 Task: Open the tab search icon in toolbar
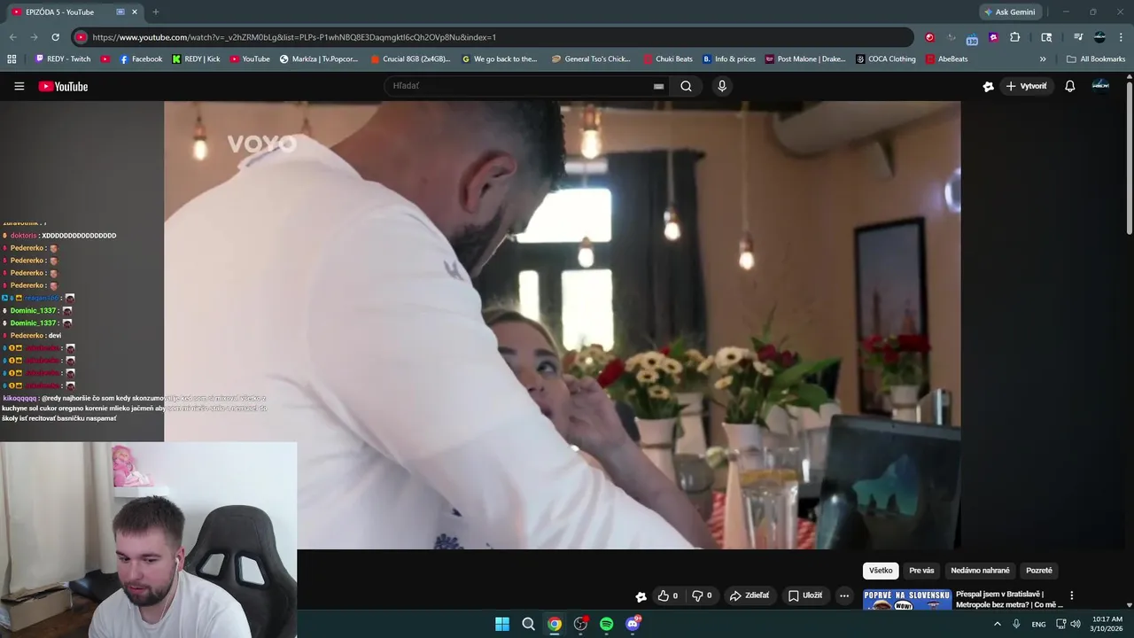click(x=1046, y=37)
